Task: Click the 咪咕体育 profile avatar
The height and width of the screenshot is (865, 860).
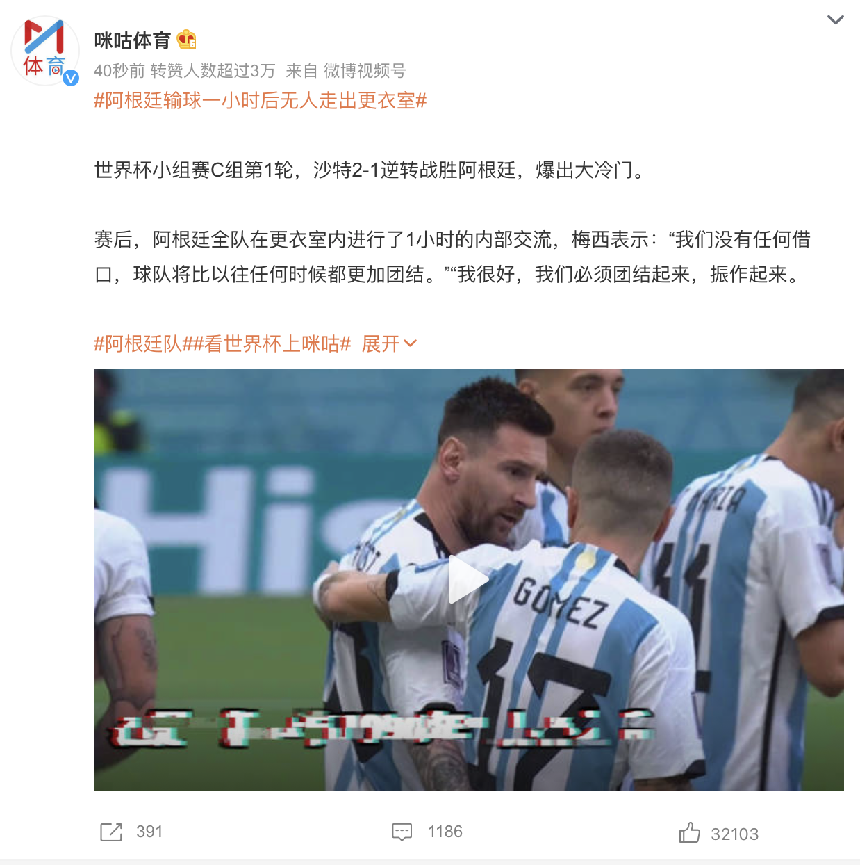Action: (45, 51)
